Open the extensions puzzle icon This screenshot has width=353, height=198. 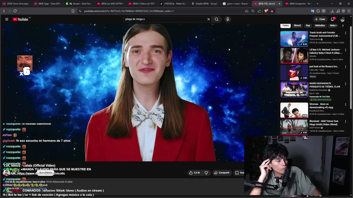click(318, 11)
